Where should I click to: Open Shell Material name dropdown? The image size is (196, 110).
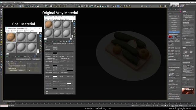point(24,59)
